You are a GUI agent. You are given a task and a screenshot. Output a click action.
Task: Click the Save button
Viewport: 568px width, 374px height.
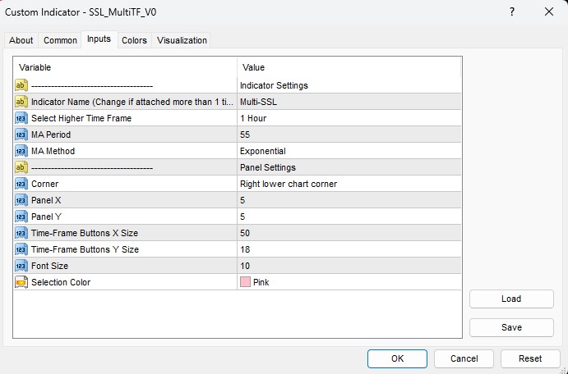510,327
